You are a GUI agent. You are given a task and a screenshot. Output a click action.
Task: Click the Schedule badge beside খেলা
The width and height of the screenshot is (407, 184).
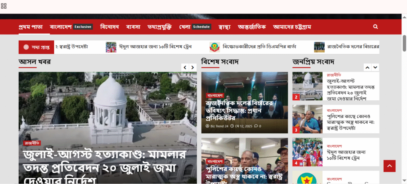202,27
